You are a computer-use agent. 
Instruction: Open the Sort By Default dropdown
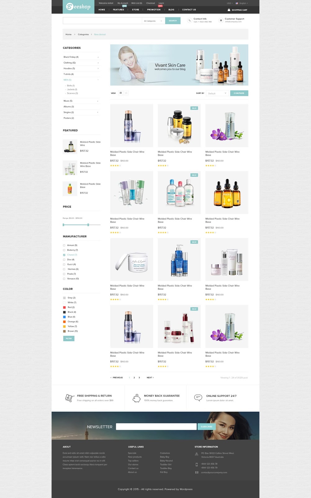point(218,93)
